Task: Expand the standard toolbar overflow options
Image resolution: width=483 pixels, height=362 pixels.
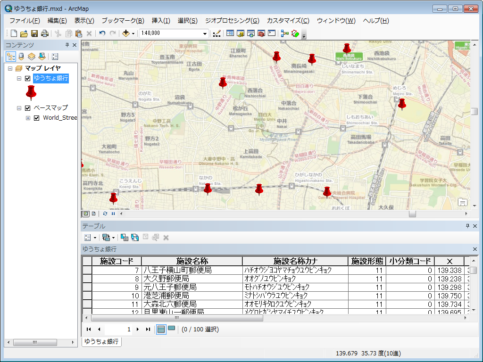Action: (304, 34)
